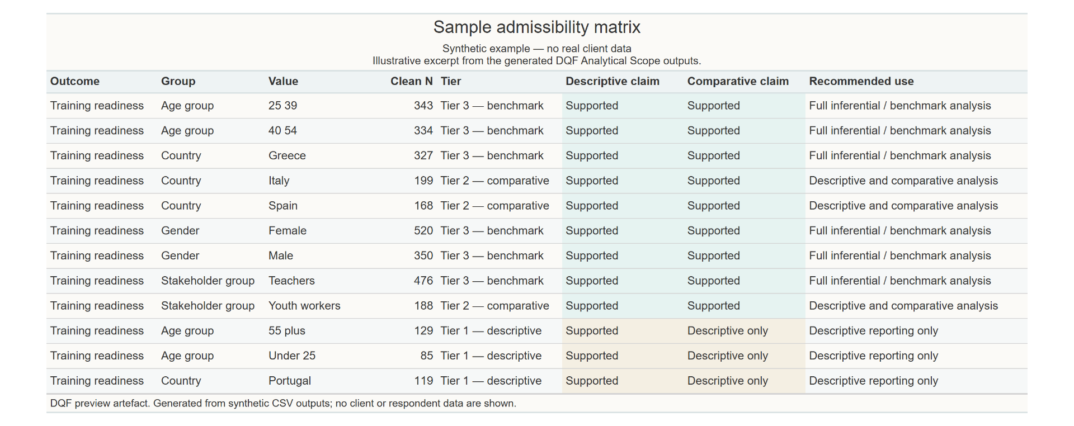This screenshot has height=426, width=1074.
Task: Select the 'Male' value cell
Action: coord(281,255)
